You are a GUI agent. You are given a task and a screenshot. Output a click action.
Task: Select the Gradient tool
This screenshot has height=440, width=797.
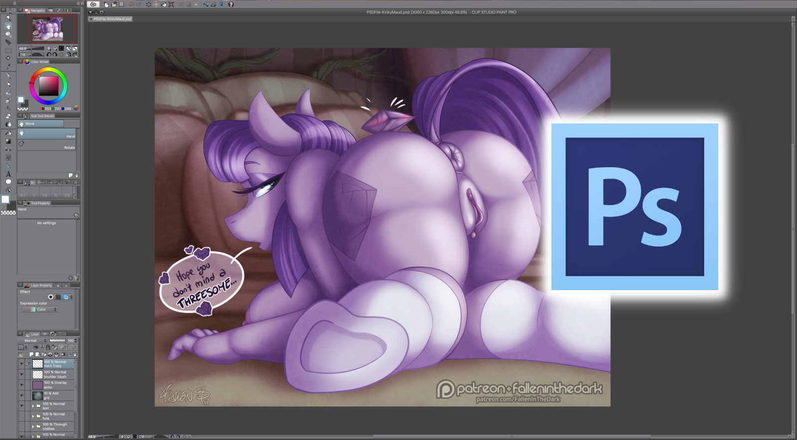click(8, 141)
